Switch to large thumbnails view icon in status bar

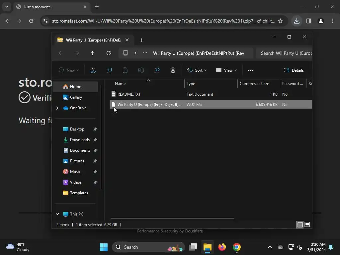pyautogui.click(x=307, y=225)
